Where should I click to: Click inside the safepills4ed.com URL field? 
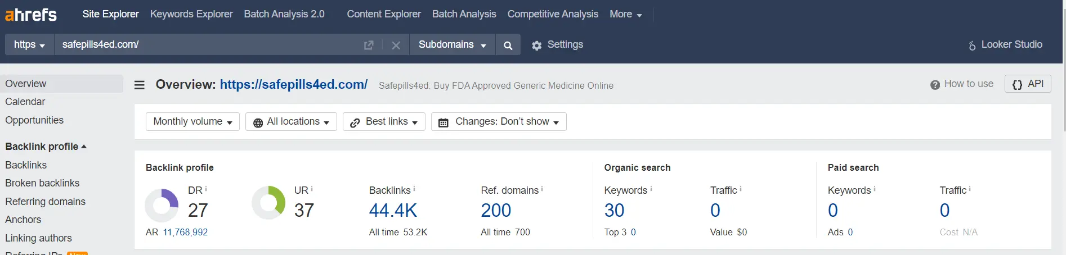coord(208,44)
